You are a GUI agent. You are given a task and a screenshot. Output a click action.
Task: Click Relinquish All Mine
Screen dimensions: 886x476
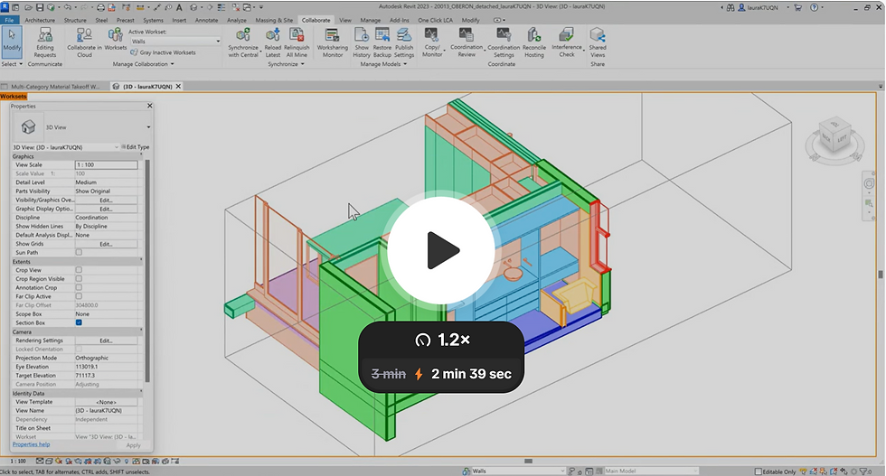click(297, 43)
